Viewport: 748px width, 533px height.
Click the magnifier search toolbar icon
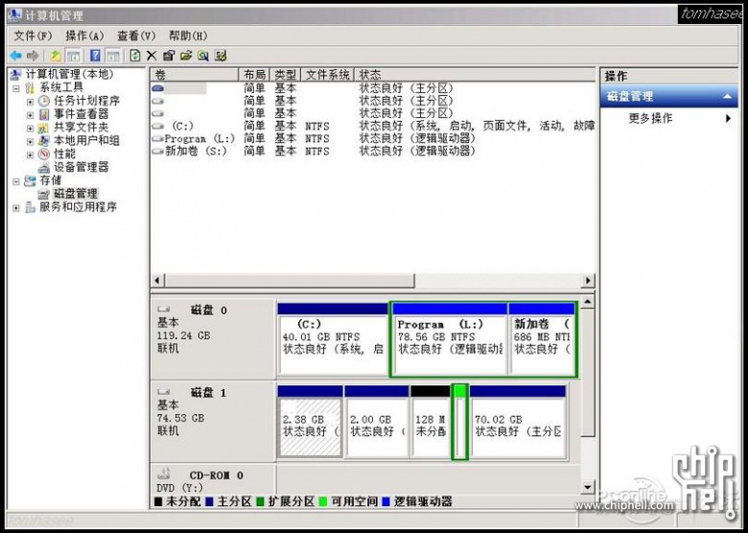click(x=203, y=56)
